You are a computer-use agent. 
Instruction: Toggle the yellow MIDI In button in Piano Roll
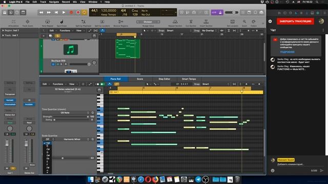[x=117, y=84]
